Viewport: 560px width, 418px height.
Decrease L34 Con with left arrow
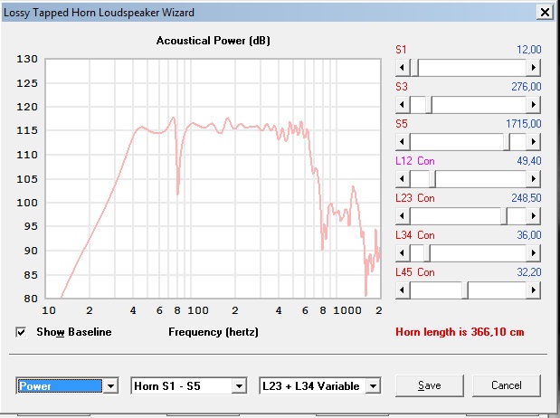pos(403,253)
